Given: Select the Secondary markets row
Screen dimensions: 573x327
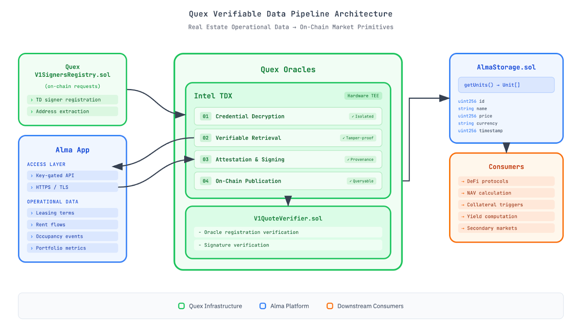Looking at the screenshot, I should pyautogui.click(x=506, y=228).
